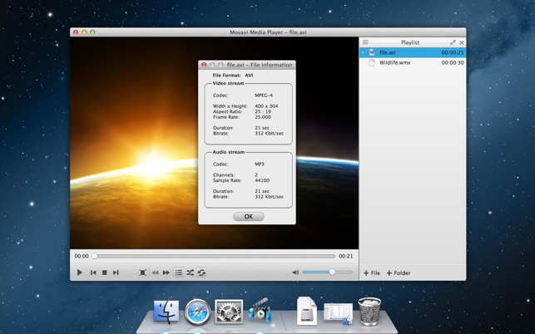Select Wildlife.wmv in the playlist
This screenshot has height=334, width=535.
click(x=413, y=62)
